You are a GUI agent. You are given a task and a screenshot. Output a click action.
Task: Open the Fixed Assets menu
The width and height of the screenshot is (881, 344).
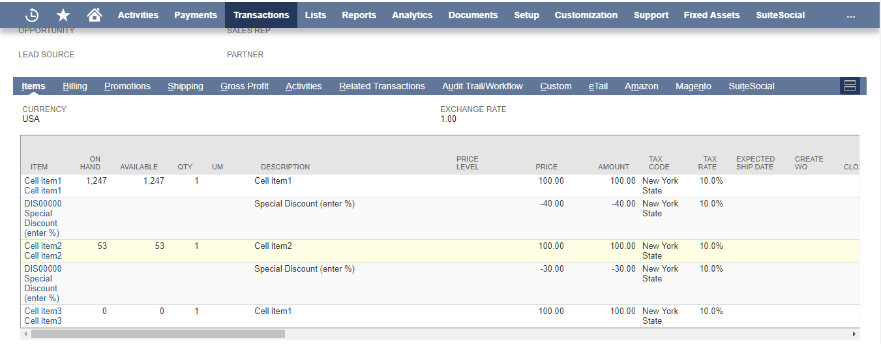click(x=711, y=15)
